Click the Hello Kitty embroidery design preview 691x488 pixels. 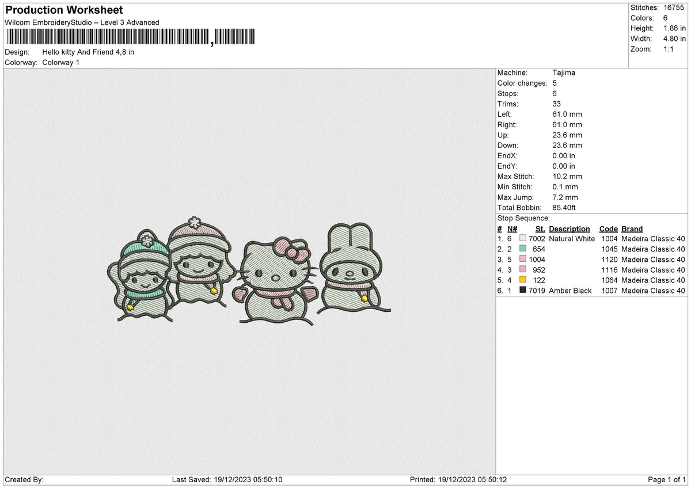click(249, 270)
